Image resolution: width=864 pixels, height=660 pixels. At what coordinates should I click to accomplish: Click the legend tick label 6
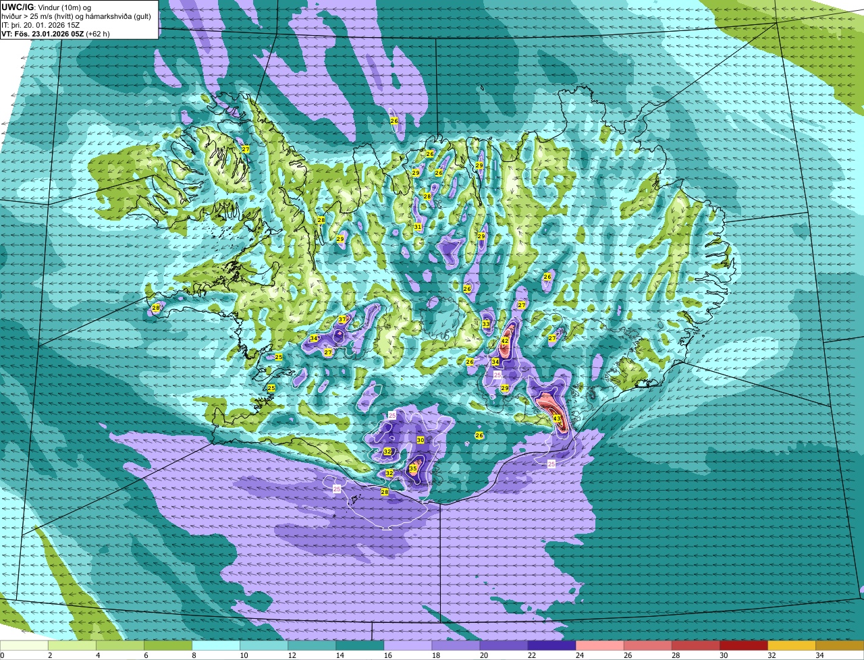click(146, 655)
